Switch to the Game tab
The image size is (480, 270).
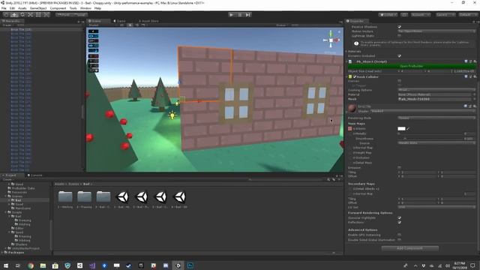click(x=120, y=21)
